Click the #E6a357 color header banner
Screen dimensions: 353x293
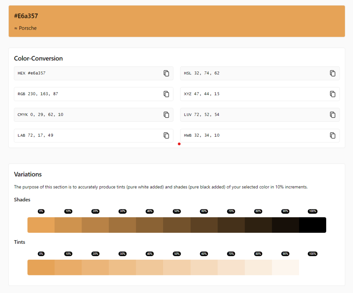tap(176, 21)
